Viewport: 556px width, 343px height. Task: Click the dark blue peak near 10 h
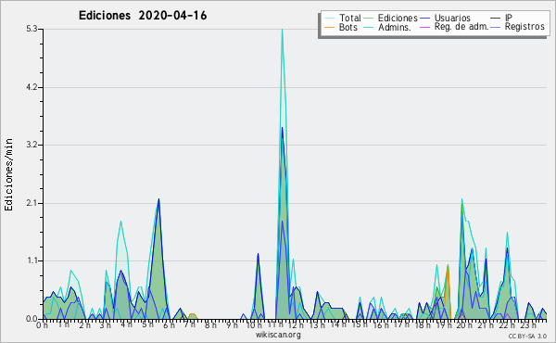tap(258, 254)
